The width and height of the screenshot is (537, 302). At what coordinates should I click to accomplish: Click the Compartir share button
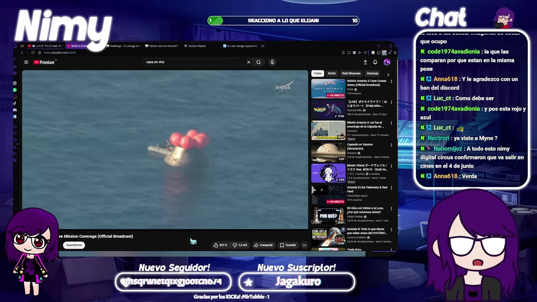(263, 245)
